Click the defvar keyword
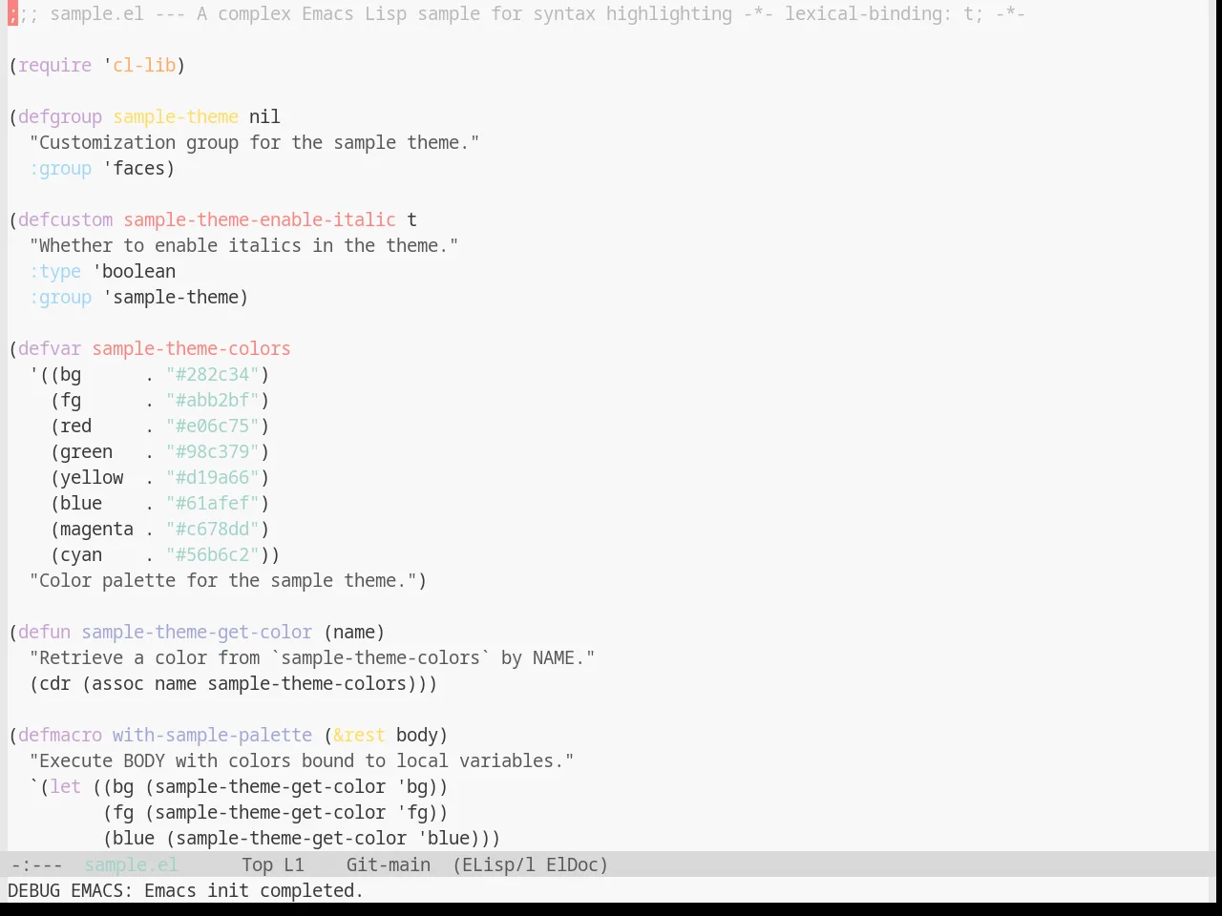Image resolution: width=1222 pixels, height=916 pixels. (x=50, y=348)
